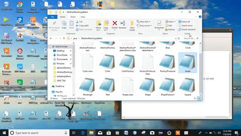
Task: Open the Quick Access Toolbar customize dropdown
Action: [63, 12]
